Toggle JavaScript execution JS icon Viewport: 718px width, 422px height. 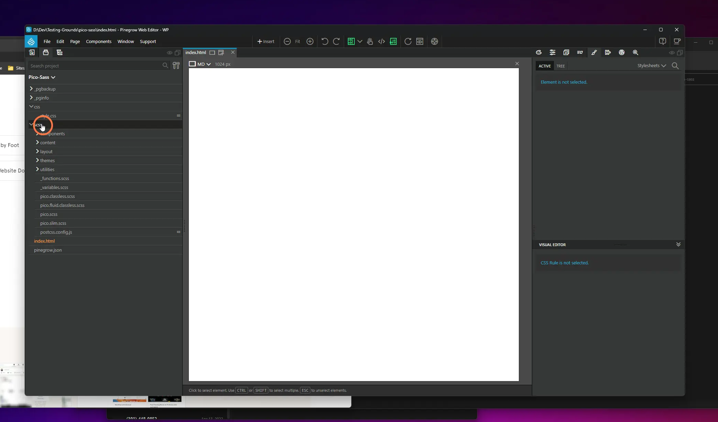coord(393,41)
